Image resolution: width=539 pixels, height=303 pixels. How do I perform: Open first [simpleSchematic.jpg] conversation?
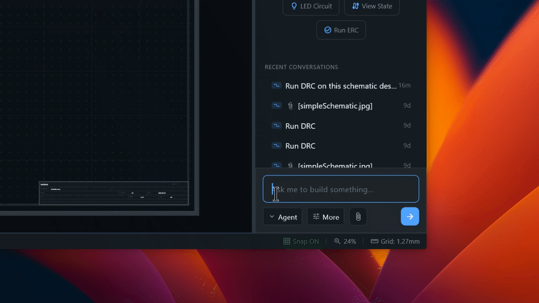pyautogui.click(x=341, y=106)
